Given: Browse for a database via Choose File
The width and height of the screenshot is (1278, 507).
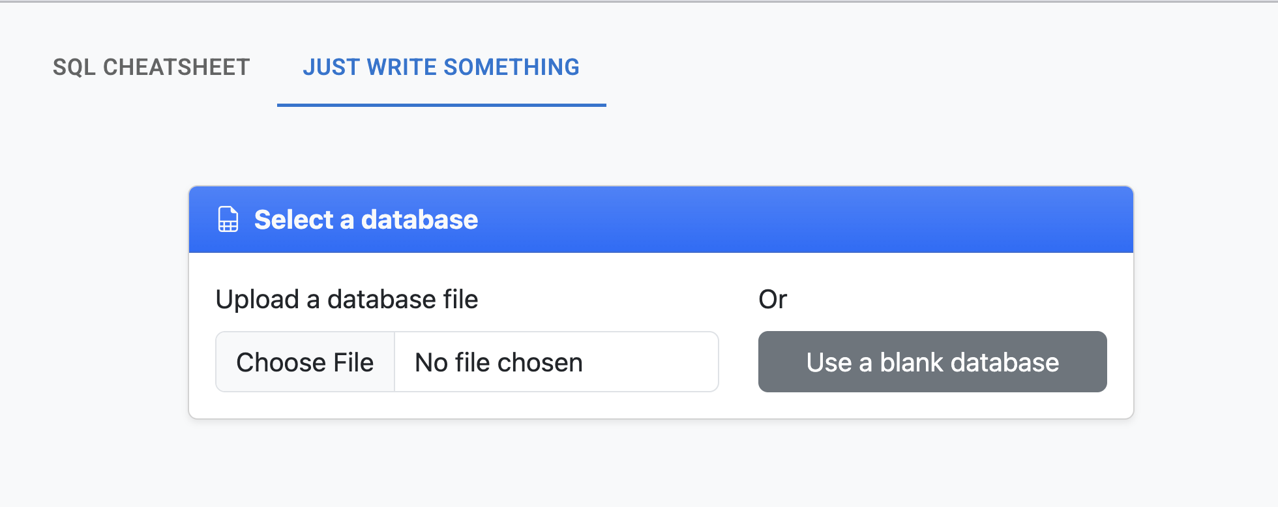Looking at the screenshot, I should point(305,362).
